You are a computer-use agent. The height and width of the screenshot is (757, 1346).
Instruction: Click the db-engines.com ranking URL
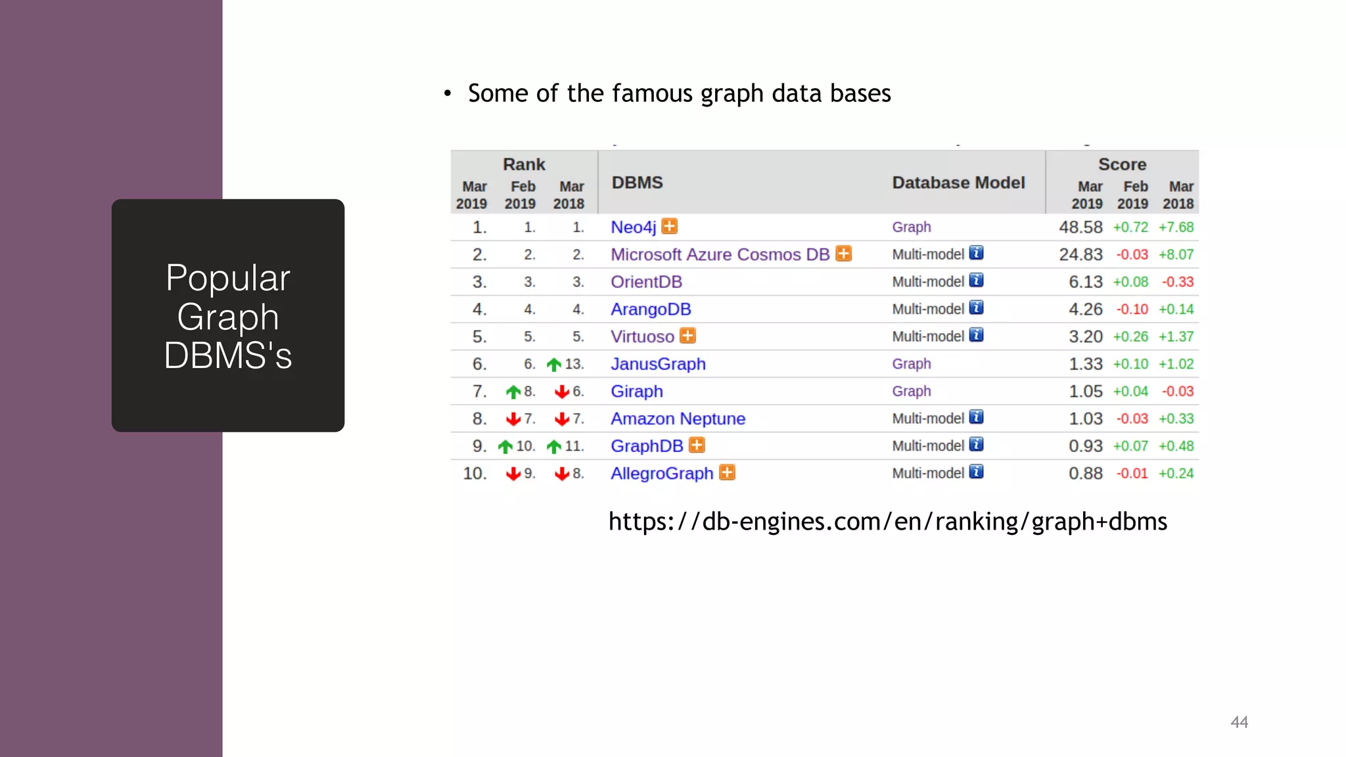[887, 522]
